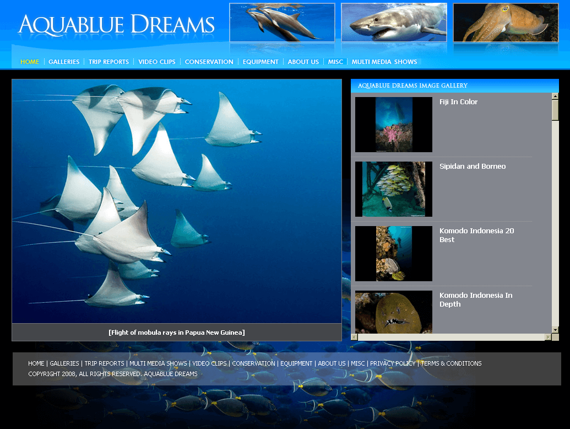Open the Komodo Indonesia 20 Best link
Image resolution: width=570 pixels, height=429 pixels.
[476, 235]
